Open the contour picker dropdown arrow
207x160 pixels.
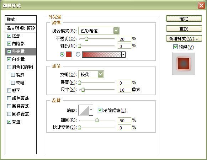click(91, 110)
